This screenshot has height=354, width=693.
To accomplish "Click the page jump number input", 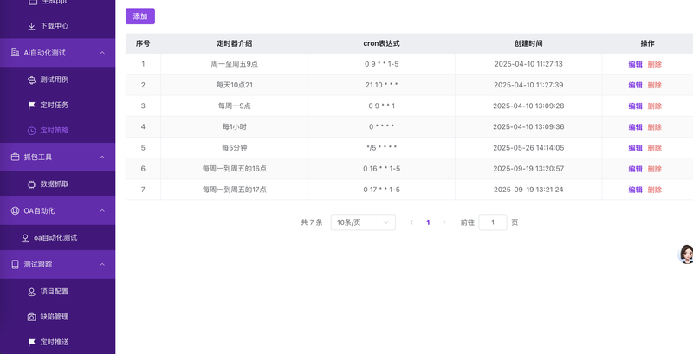I will click(493, 222).
